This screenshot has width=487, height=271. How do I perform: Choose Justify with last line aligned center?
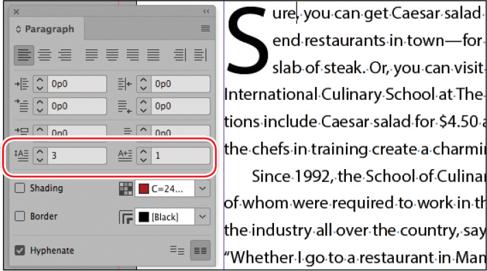click(112, 55)
